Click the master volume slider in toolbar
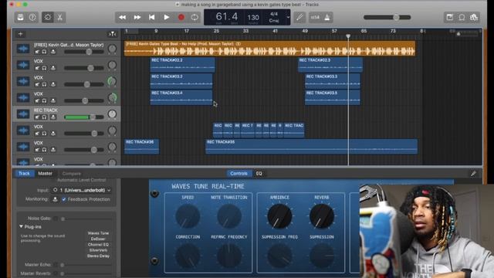This screenshot has height=278, width=494. [x=387, y=17]
